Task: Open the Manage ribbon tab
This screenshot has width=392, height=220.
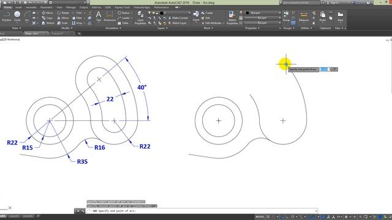Action: pyautogui.click(x=71, y=7)
